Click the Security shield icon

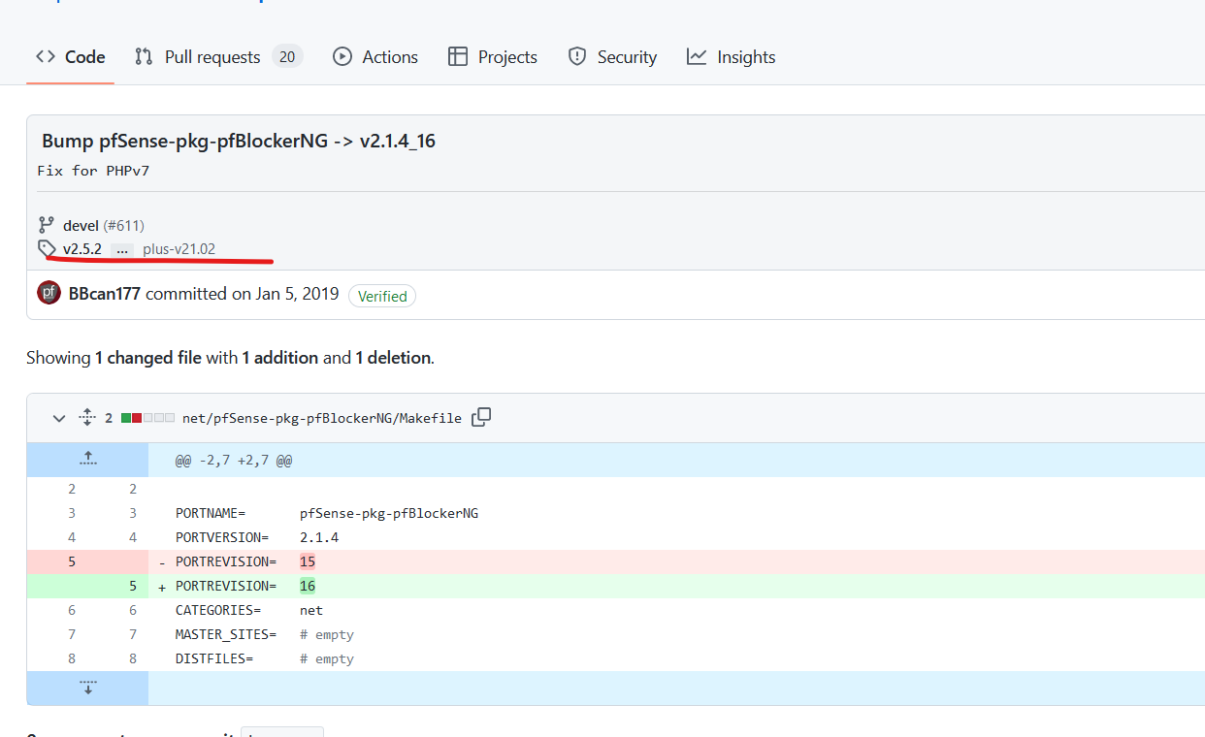[577, 56]
